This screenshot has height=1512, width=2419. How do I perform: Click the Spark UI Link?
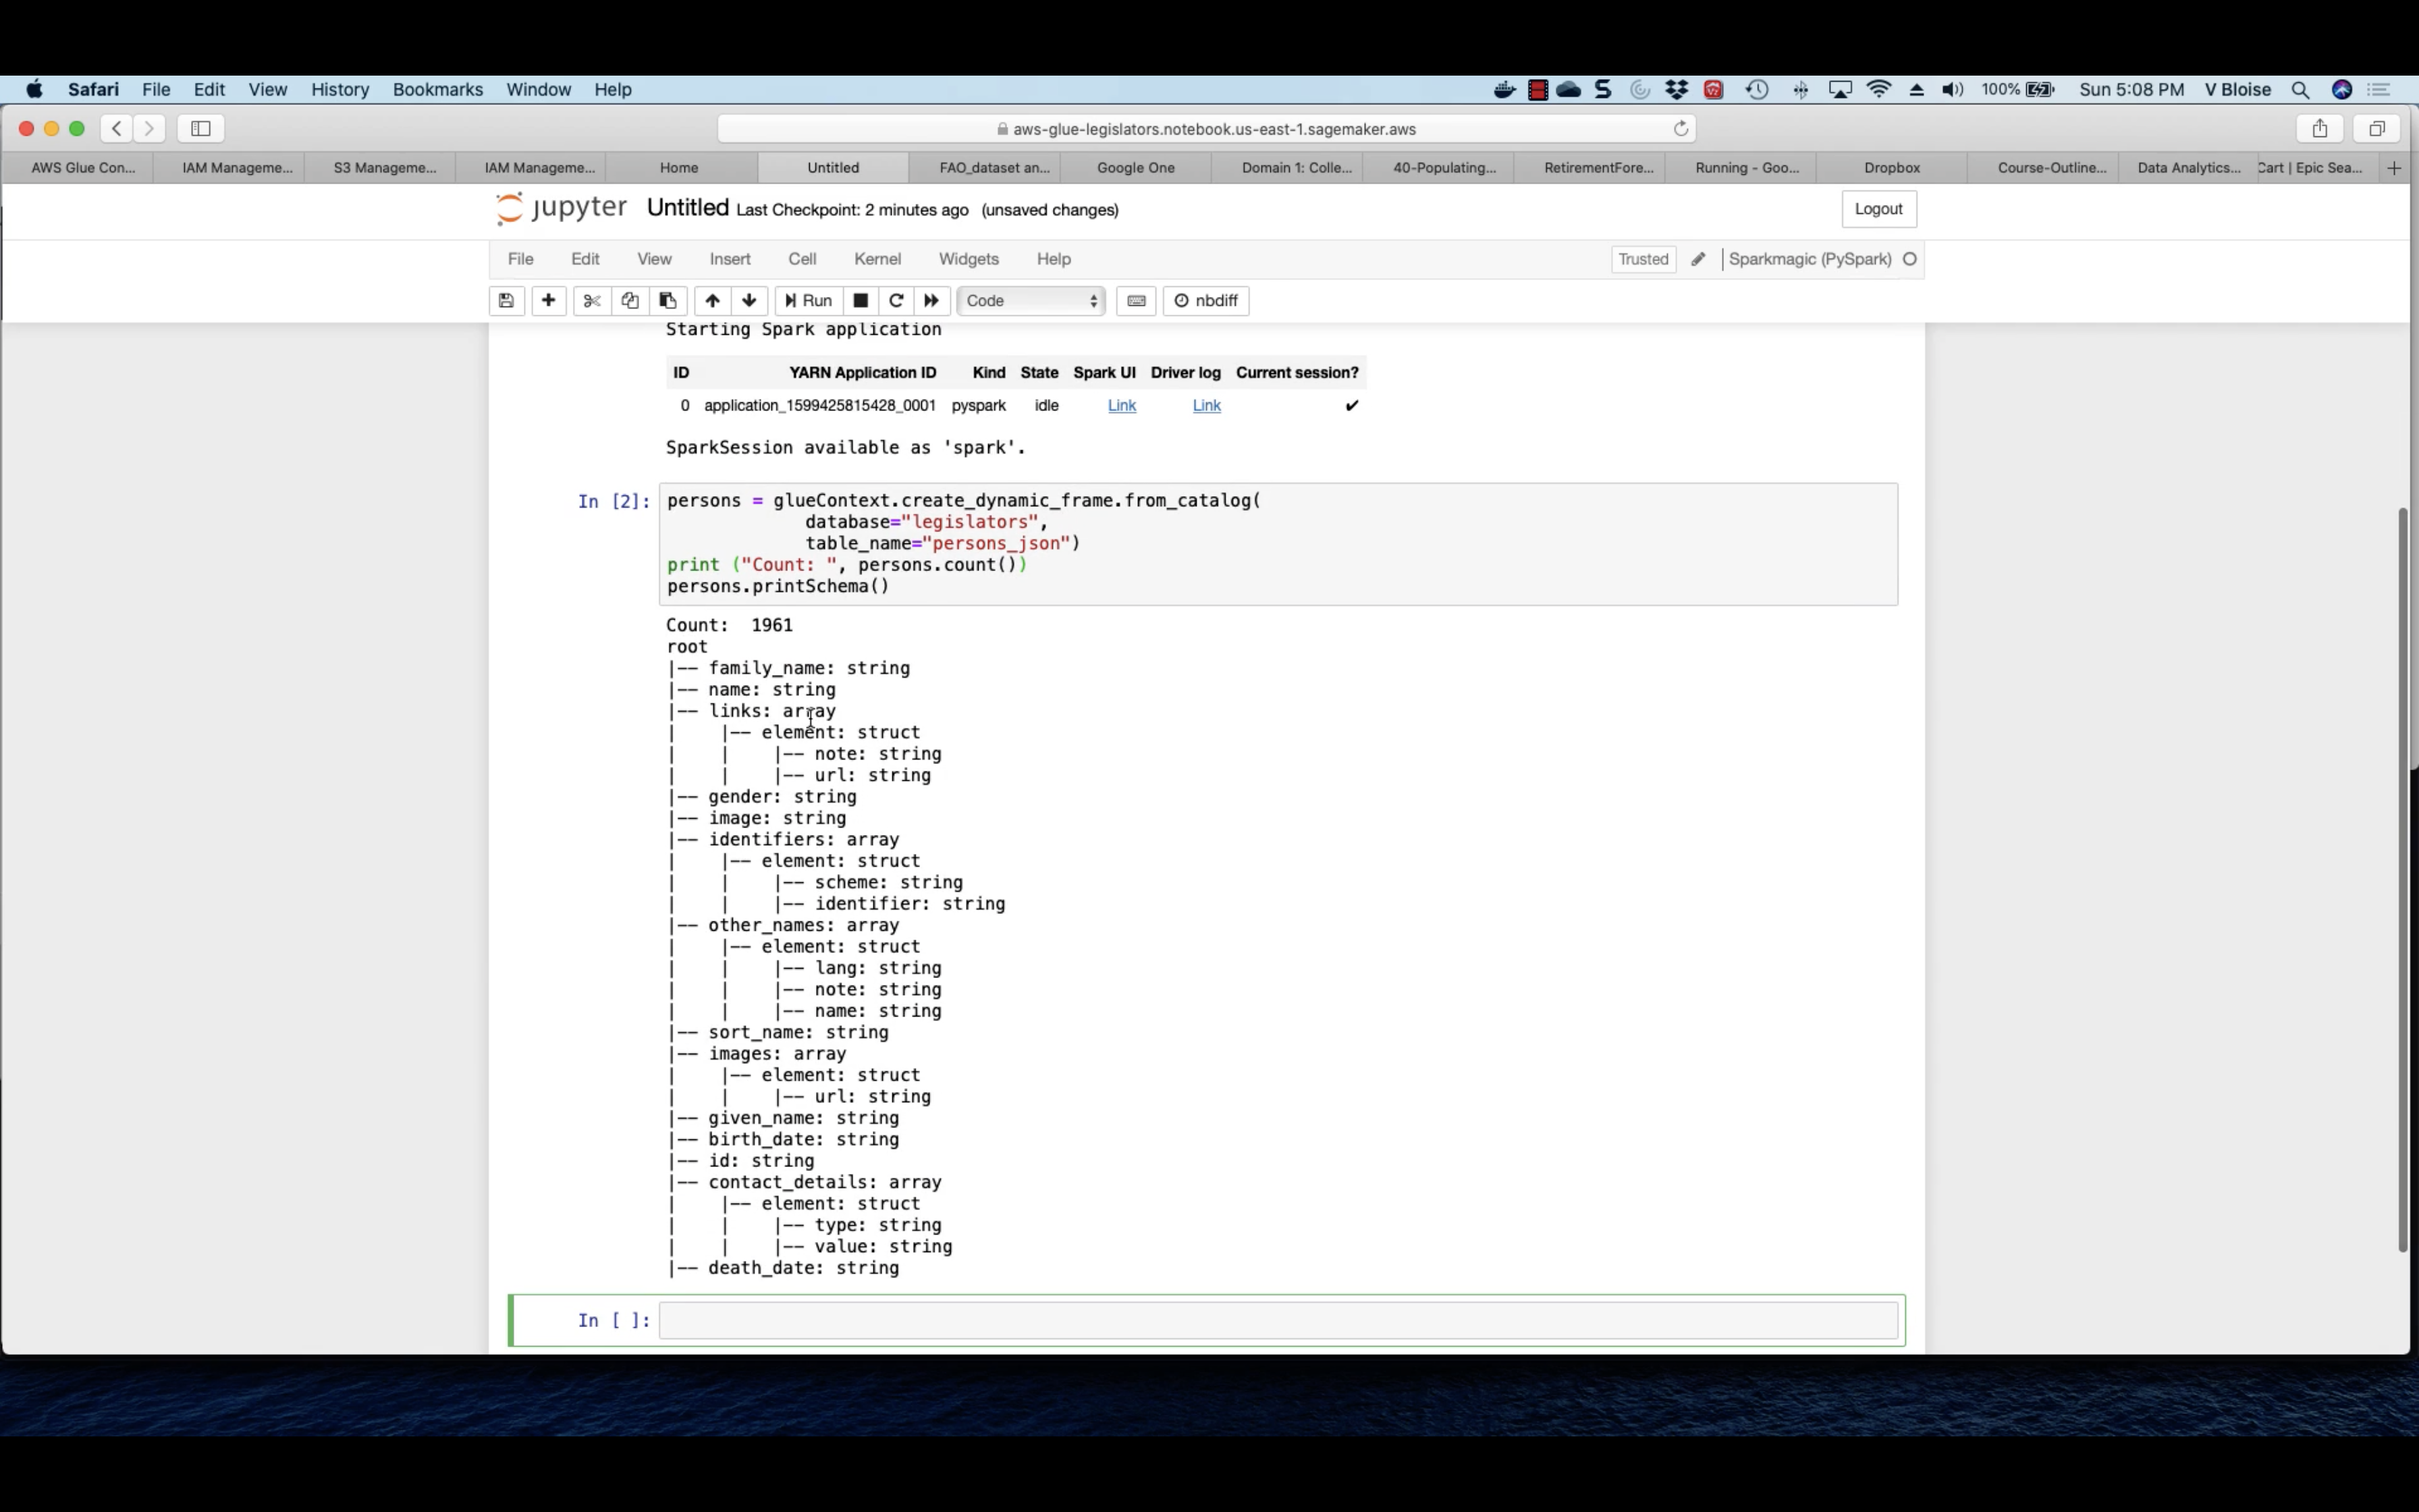[x=1122, y=405]
